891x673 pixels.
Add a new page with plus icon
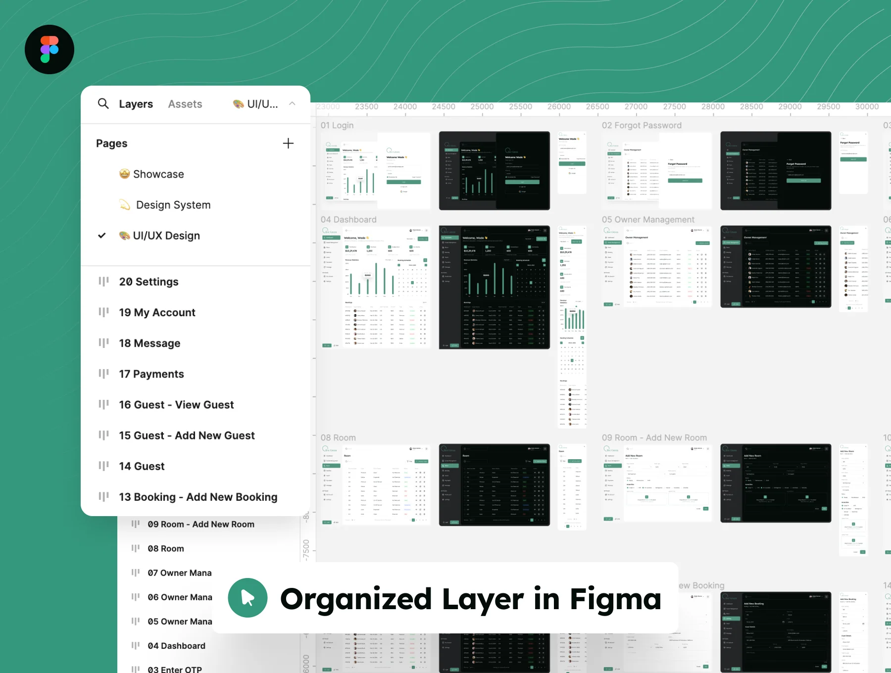pos(288,144)
